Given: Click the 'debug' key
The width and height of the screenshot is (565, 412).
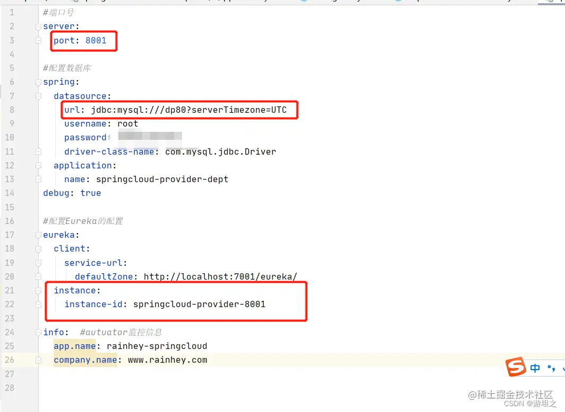Looking at the screenshot, I should [x=56, y=193].
